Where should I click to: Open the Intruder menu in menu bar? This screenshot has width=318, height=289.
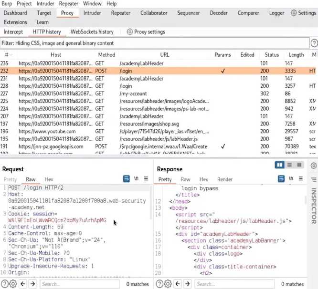(x=45, y=3)
